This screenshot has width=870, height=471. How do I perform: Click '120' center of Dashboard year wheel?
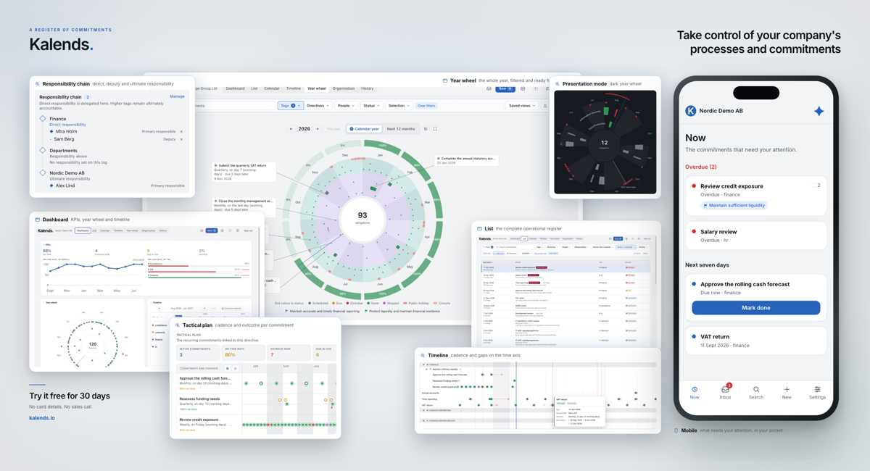(x=92, y=345)
